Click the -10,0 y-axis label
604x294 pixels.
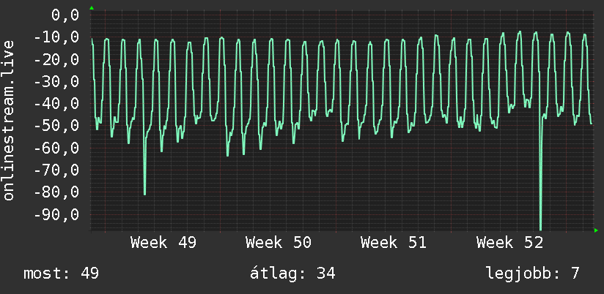pyautogui.click(x=56, y=37)
